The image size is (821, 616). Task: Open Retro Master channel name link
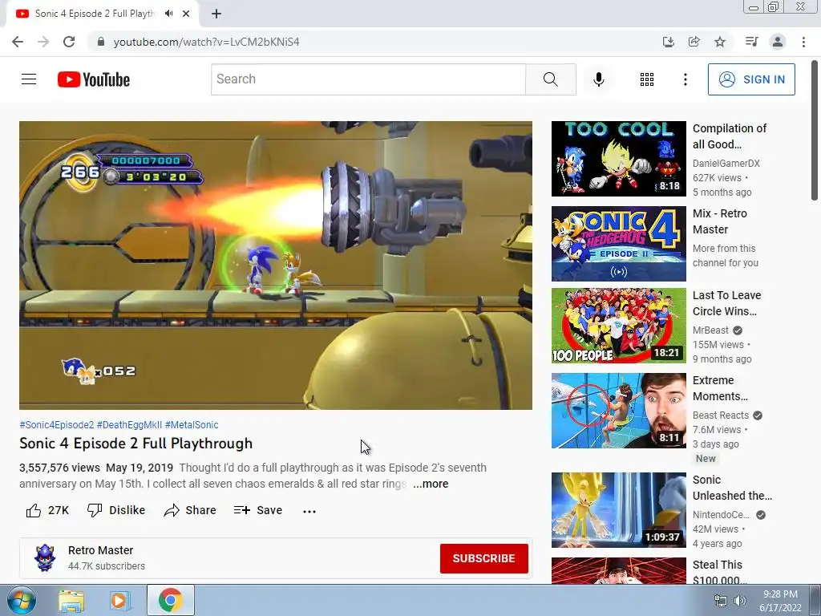click(100, 550)
